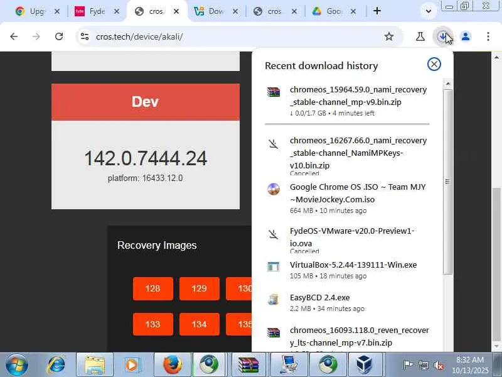Launch Internet Explorer from taskbar
The height and width of the screenshot is (377, 502).
(x=56, y=365)
